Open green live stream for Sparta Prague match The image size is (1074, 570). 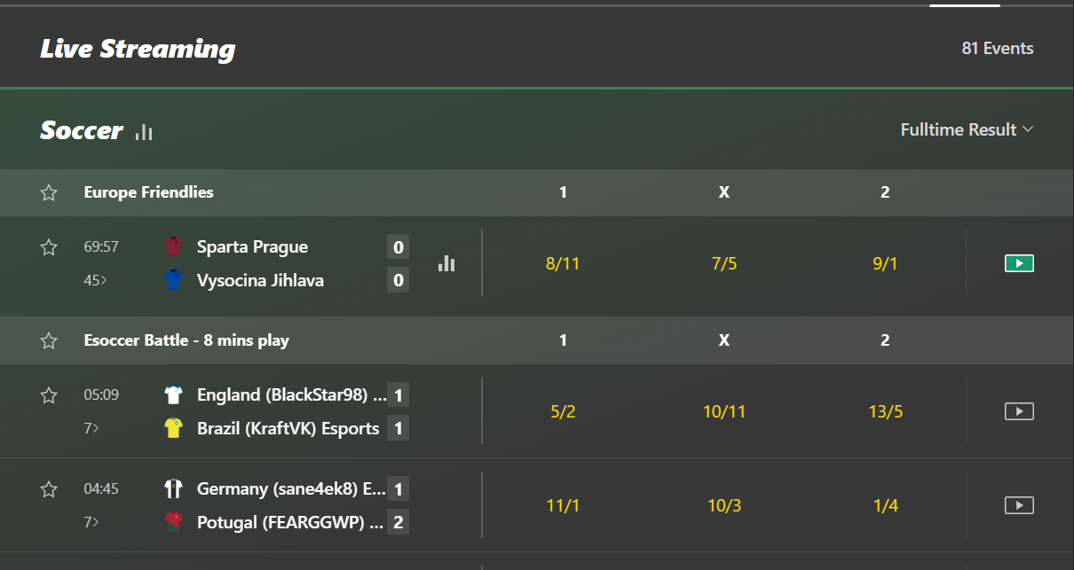[x=1019, y=263]
